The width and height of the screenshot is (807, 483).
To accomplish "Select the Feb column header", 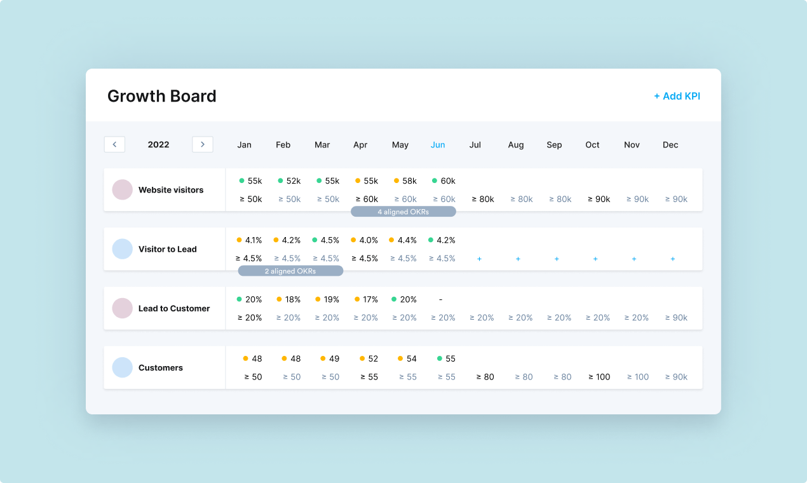I will coord(283,145).
